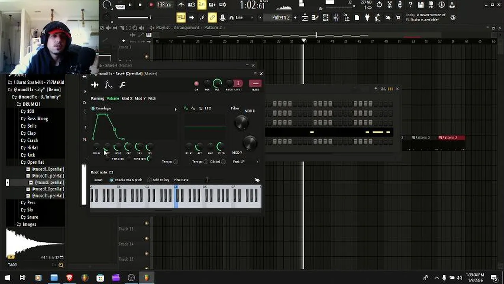Click the FL Studio taskbar icon

147,278
